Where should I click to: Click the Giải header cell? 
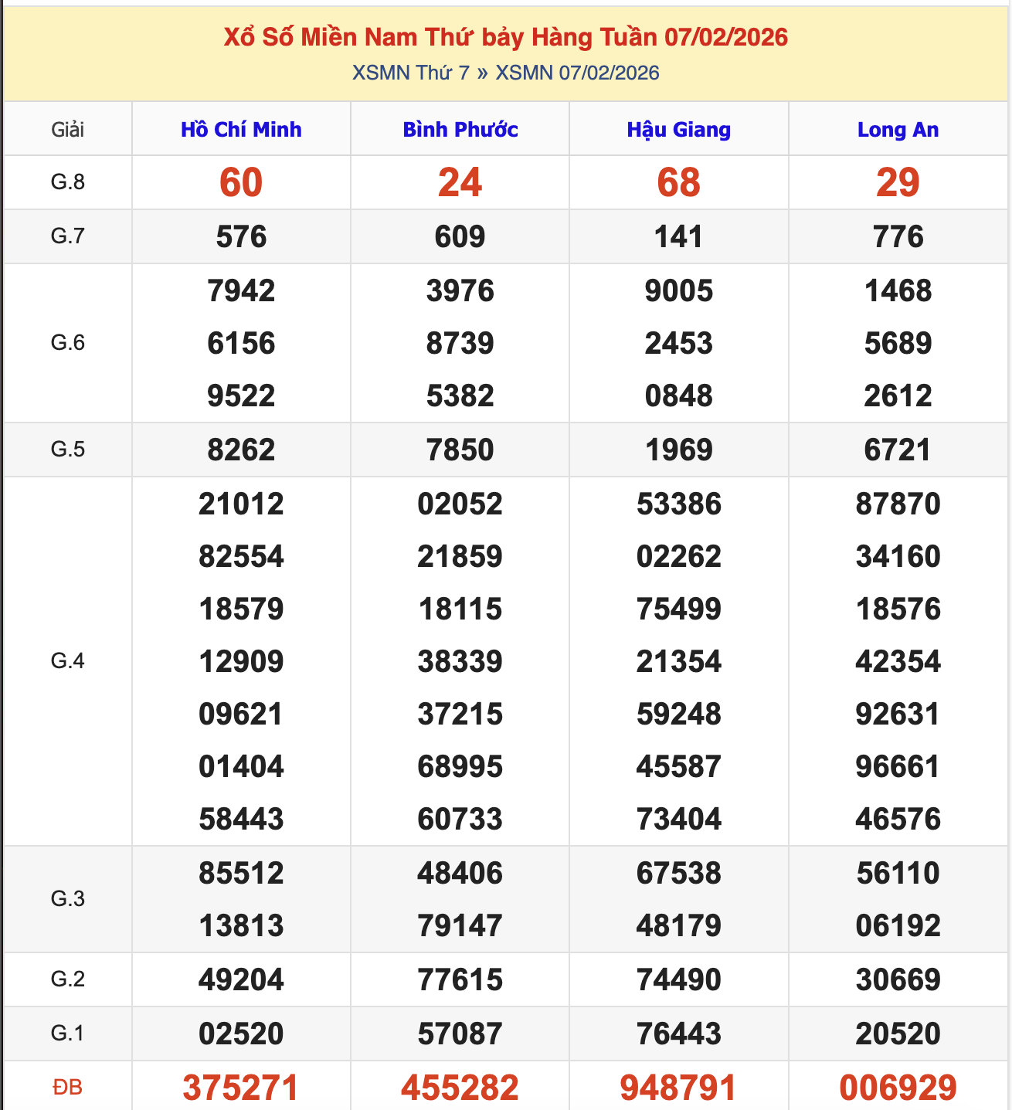(x=68, y=130)
